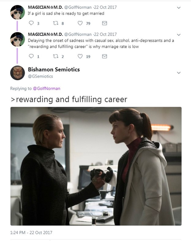Retweet the first MAGICIAN M.D. tweet
191x241 pixels.
tap(56, 23)
